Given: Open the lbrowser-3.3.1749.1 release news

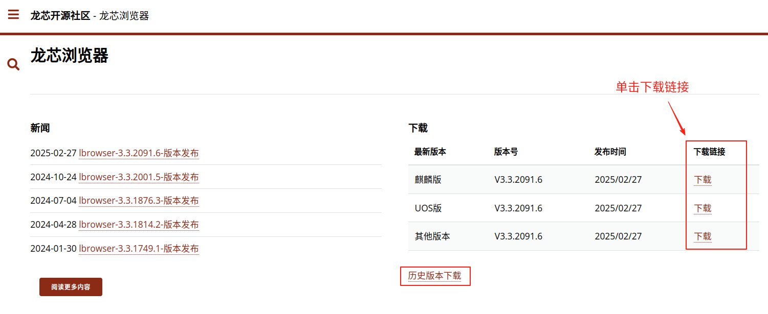Looking at the screenshot, I should tap(139, 249).
